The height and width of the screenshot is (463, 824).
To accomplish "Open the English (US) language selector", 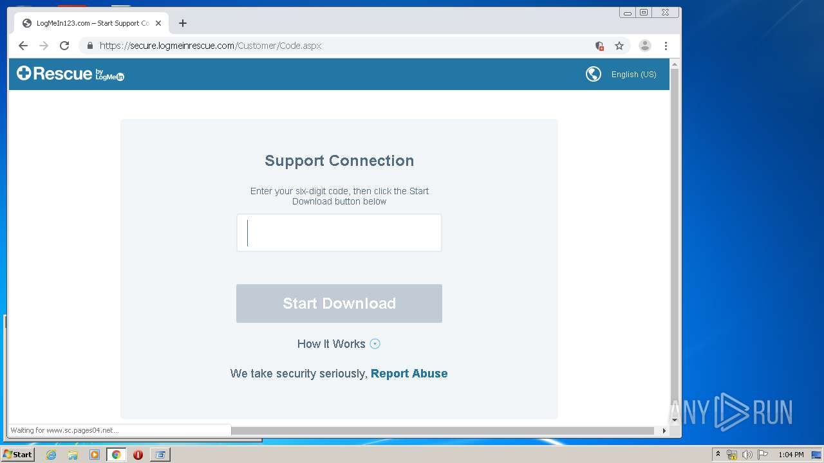I will [634, 75].
